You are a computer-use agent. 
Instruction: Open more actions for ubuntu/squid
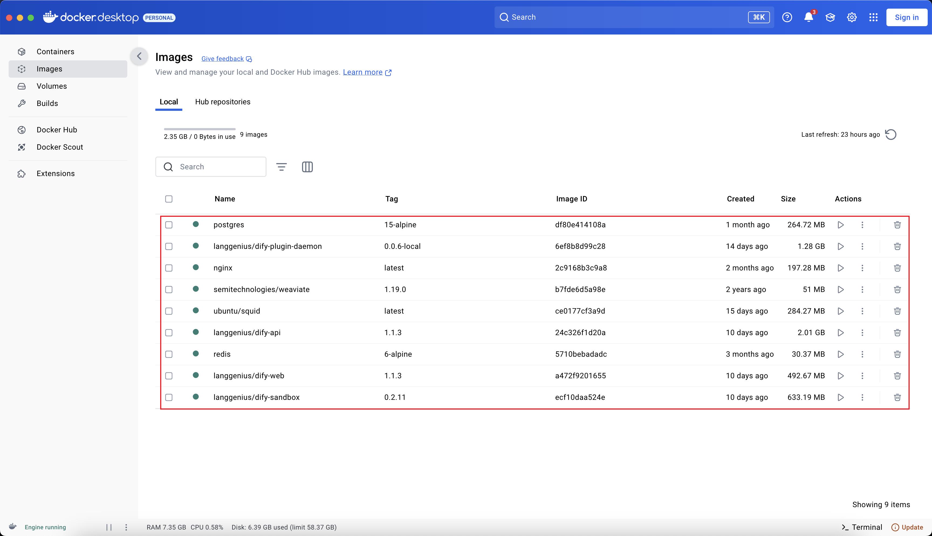click(862, 311)
